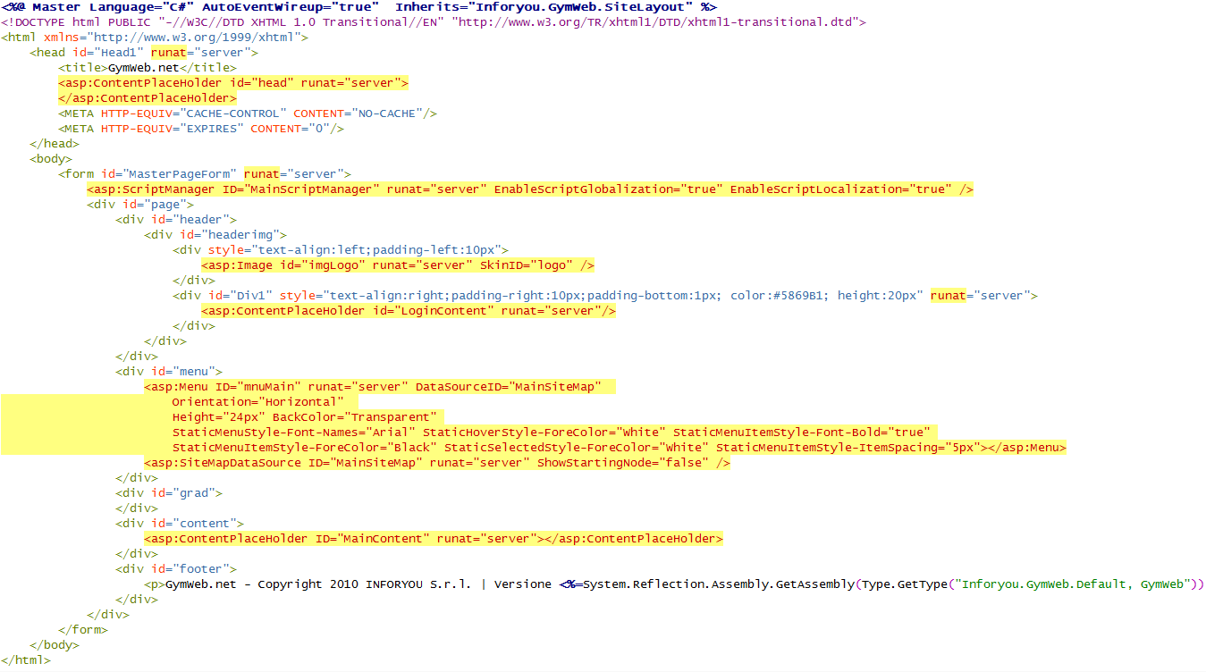The image size is (1206, 672).
Task: Click the META CACHE-CONTROL line
Action: click(248, 113)
